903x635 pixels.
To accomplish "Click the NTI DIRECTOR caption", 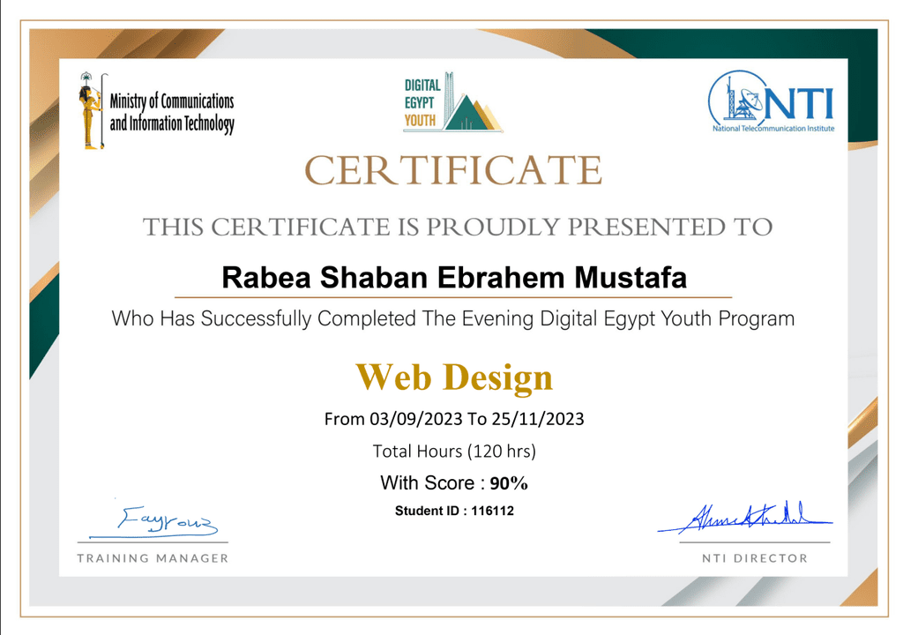I will pos(755,557).
